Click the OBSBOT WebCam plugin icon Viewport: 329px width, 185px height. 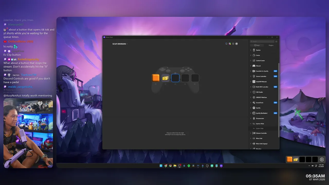254,97
